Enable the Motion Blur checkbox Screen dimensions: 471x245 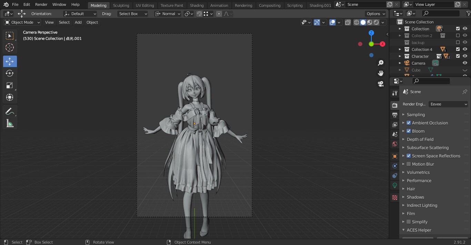(409, 164)
